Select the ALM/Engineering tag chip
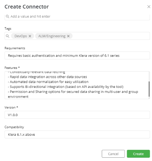This screenshot has width=152, height=161. point(54,36)
